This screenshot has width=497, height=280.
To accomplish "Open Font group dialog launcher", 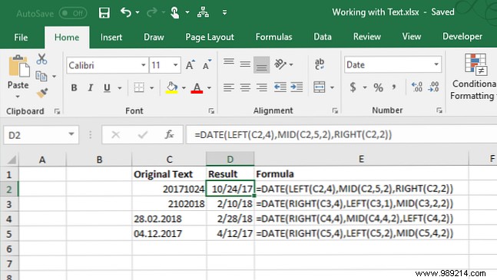I will (211, 111).
